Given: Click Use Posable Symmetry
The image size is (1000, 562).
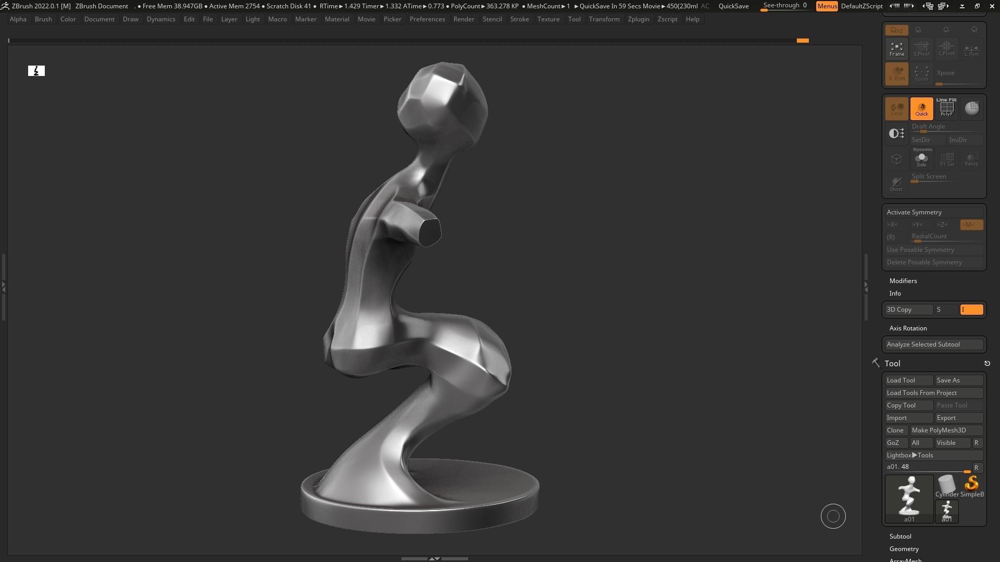Looking at the screenshot, I should pos(934,250).
